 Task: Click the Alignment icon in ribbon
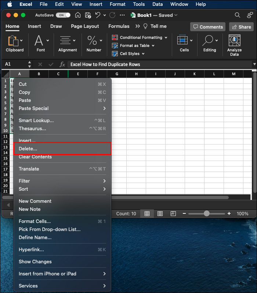[65, 40]
